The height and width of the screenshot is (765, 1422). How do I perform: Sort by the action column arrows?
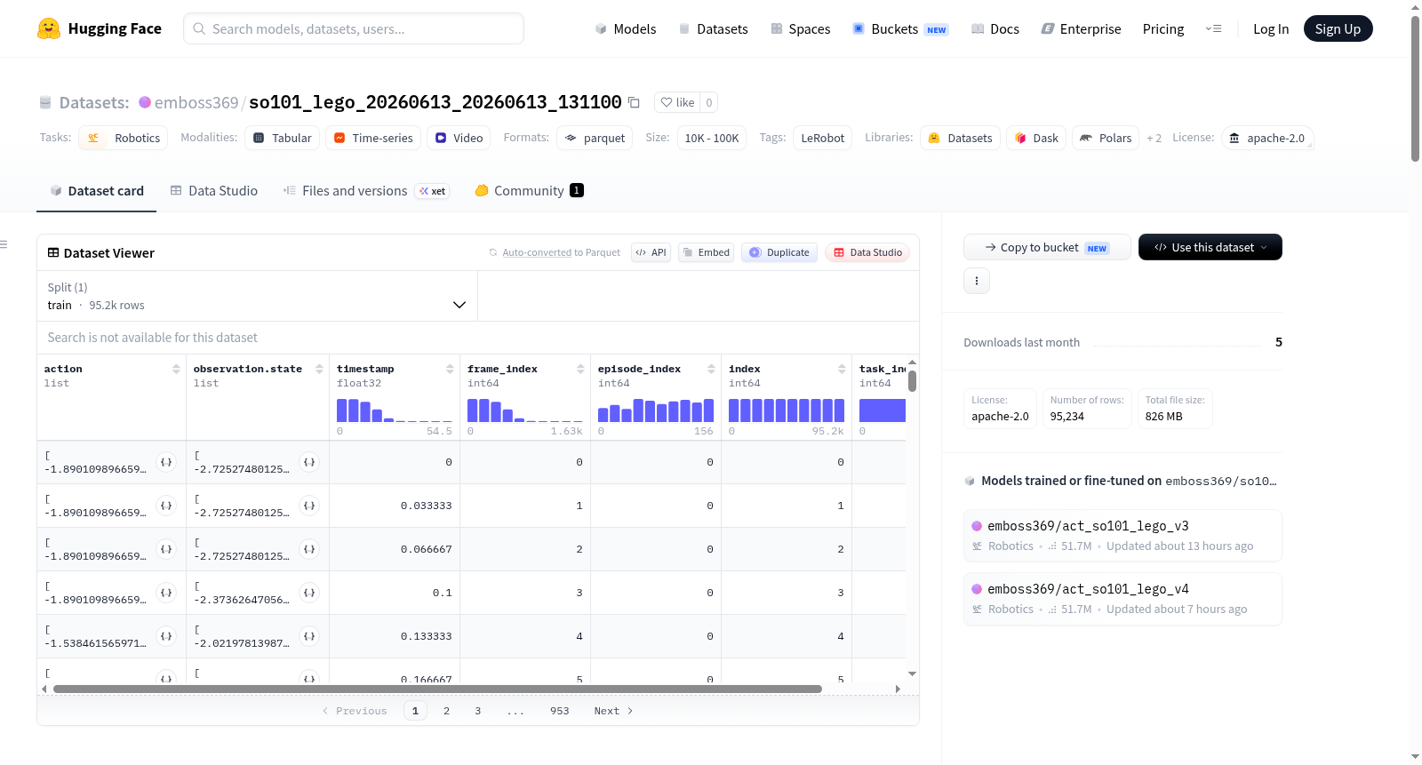point(176,369)
